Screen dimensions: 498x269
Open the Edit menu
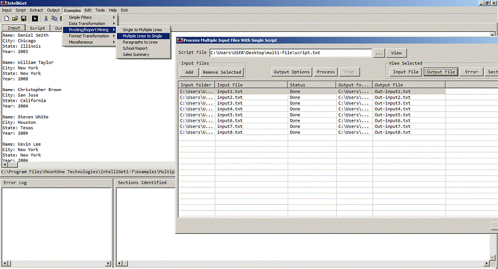[x=88, y=10]
